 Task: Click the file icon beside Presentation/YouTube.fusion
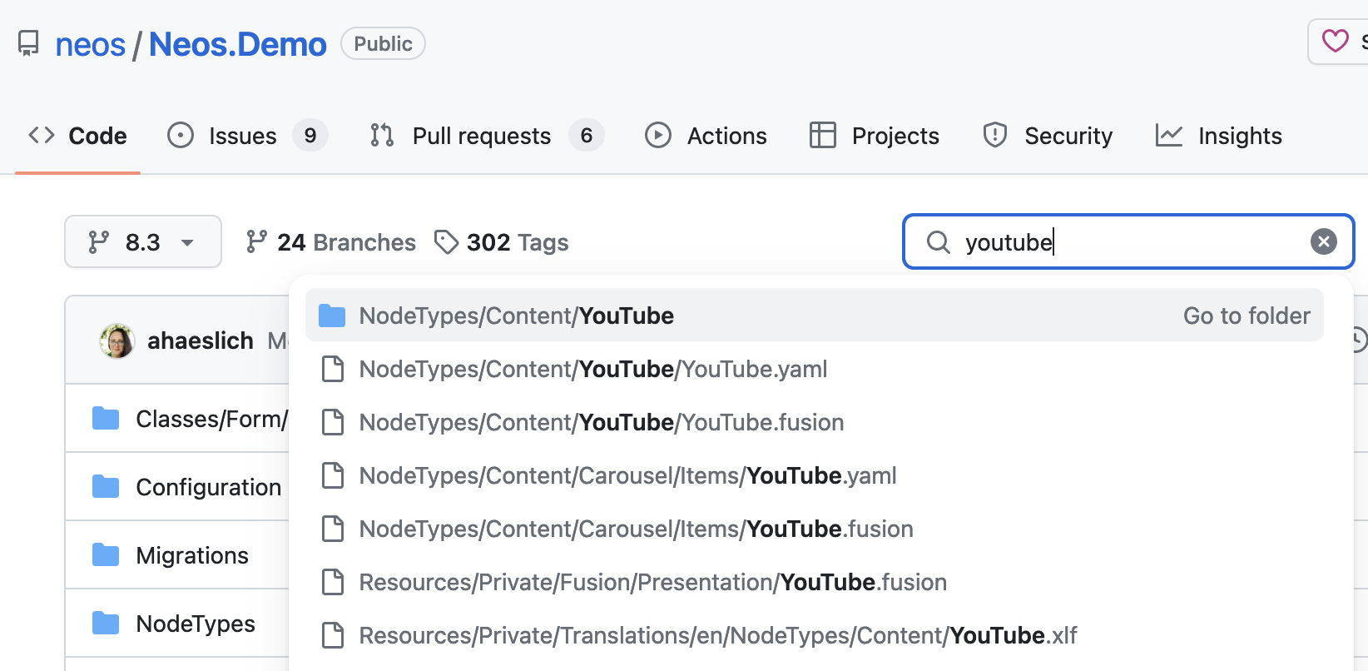click(x=333, y=582)
